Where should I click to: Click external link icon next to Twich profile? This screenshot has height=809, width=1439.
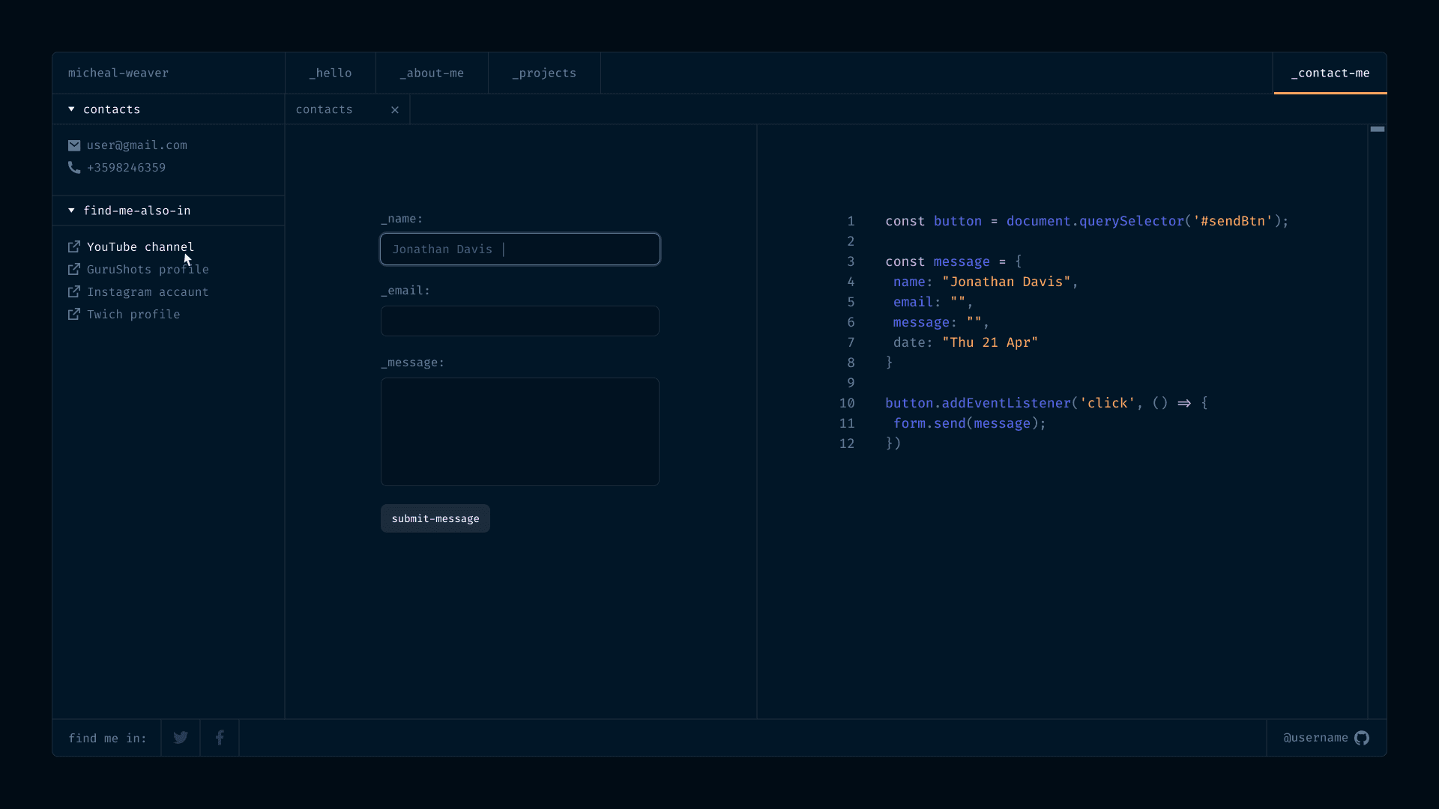74,314
